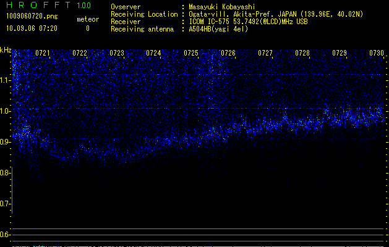Select the meteor count value 0
This screenshot has width=389, height=247.
point(87,28)
